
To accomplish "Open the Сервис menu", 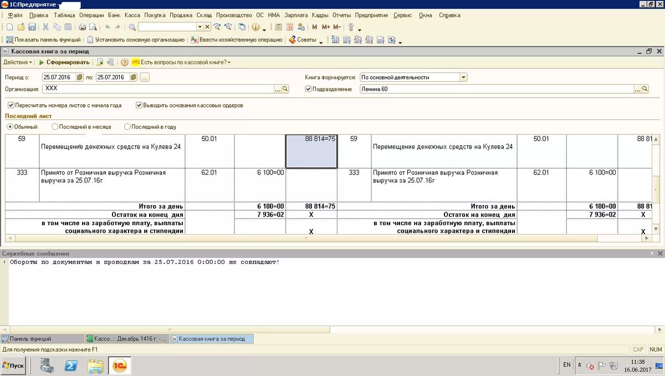I will tap(403, 15).
